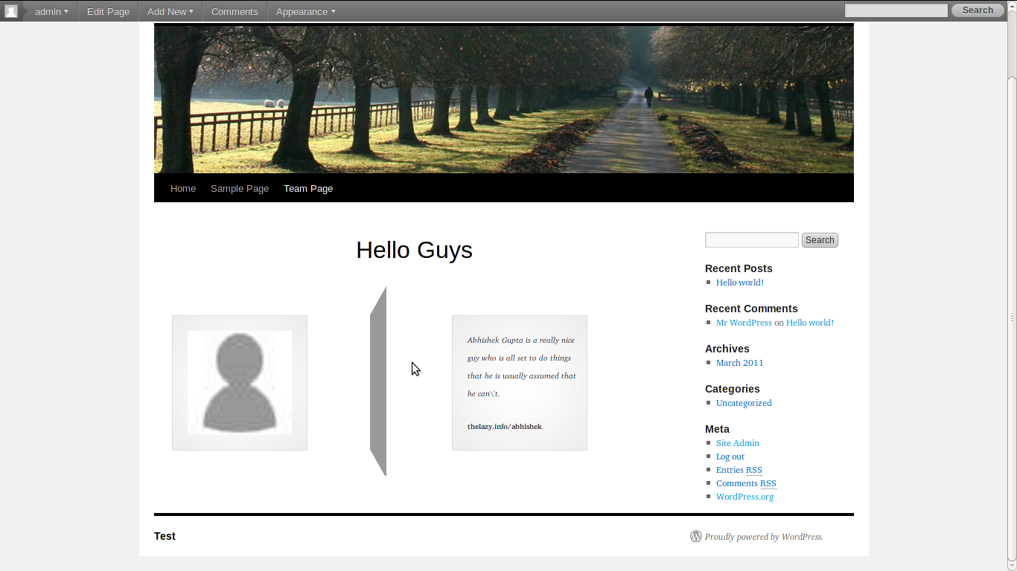Click the sidebar Search button
The height and width of the screenshot is (571, 1017).
pos(820,240)
